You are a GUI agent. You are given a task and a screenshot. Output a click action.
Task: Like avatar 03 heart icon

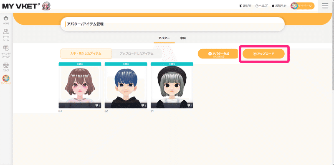pyautogui.click(x=97, y=105)
